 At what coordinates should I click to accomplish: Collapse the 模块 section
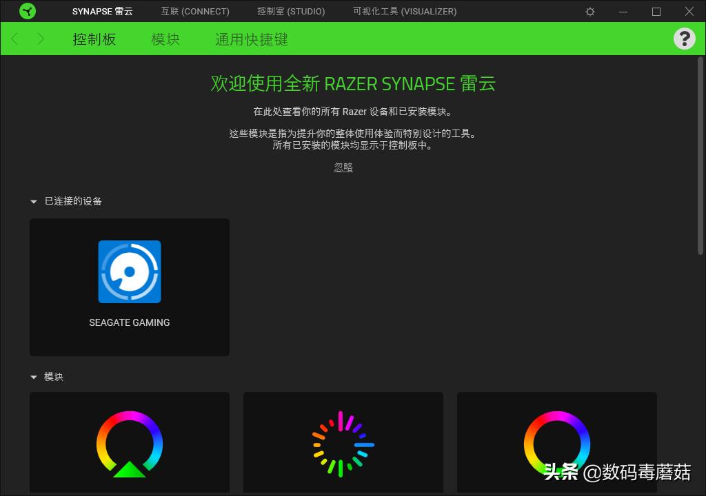pos(33,377)
